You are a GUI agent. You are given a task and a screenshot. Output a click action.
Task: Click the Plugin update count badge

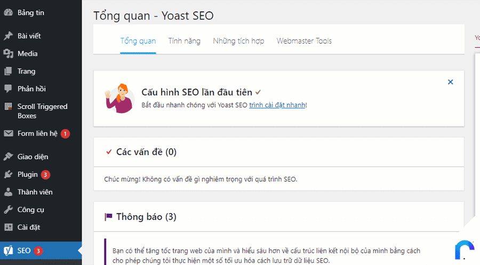46,174
